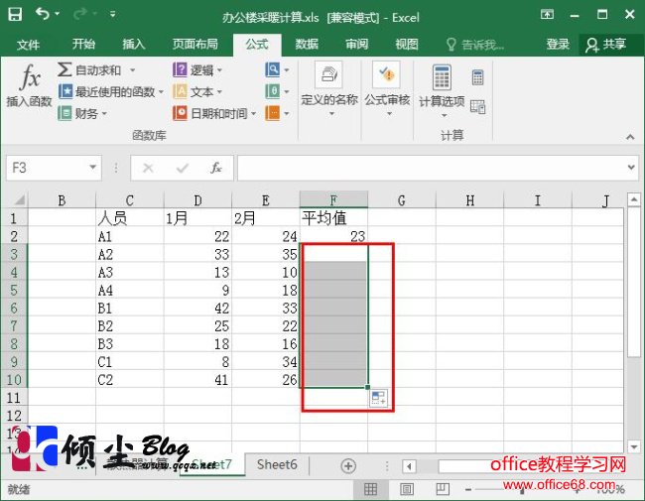This screenshot has height=501, width=645.
Task: Click the Save icon in quick access toolbar
Action: point(15,15)
